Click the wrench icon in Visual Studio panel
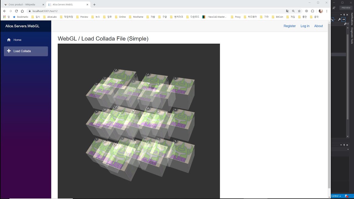The width and height of the screenshot is (354, 199). tap(339, 19)
